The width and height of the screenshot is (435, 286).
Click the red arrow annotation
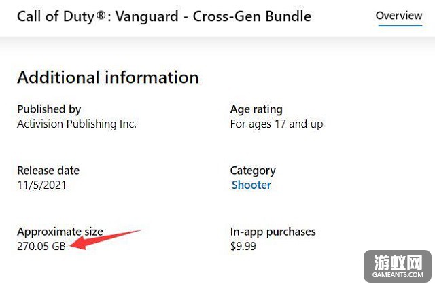coord(107,239)
